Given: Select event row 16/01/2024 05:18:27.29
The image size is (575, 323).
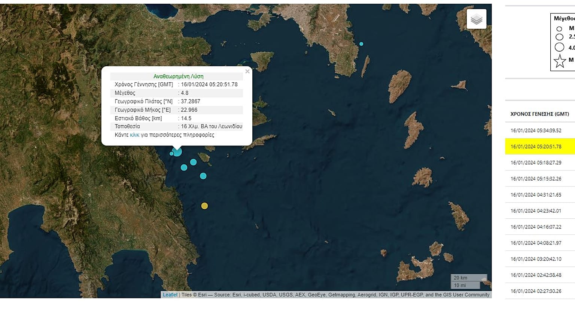Looking at the screenshot, I should (x=540, y=163).
